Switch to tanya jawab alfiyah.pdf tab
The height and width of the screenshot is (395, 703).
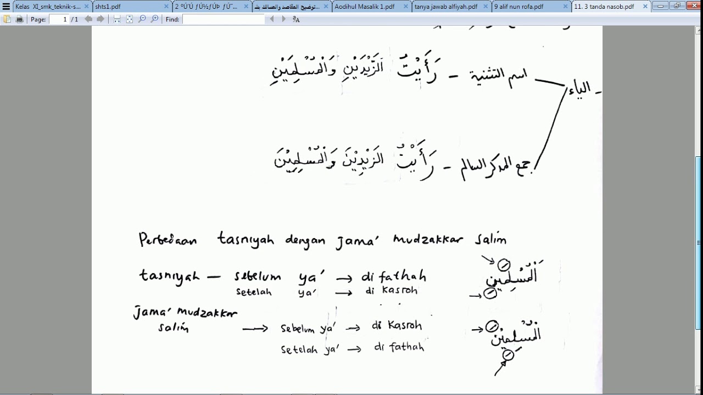coord(451,7)
